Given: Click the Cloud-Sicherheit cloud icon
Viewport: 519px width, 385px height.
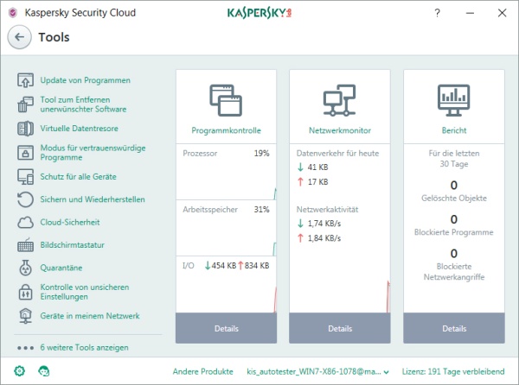Looking at the screenshot, I should click(x=25, y=222).
